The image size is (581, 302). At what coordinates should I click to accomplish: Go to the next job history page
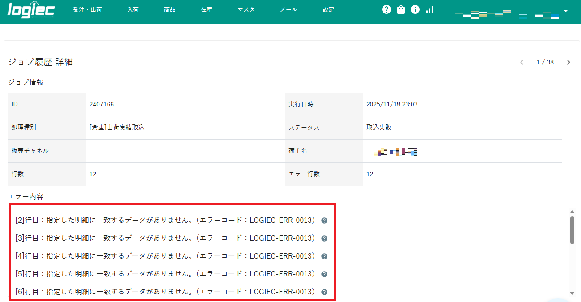coord(568,62)
